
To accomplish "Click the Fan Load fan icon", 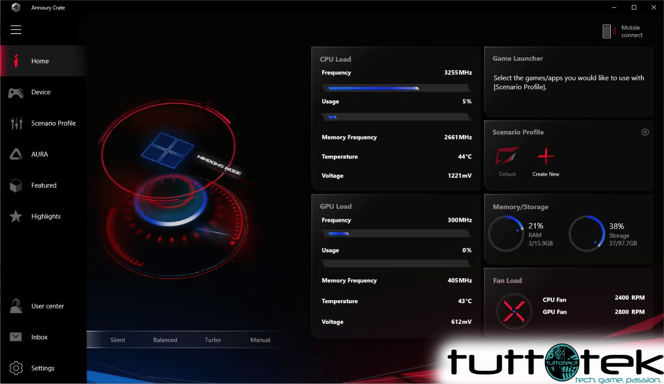I will (x=514, y=311).
